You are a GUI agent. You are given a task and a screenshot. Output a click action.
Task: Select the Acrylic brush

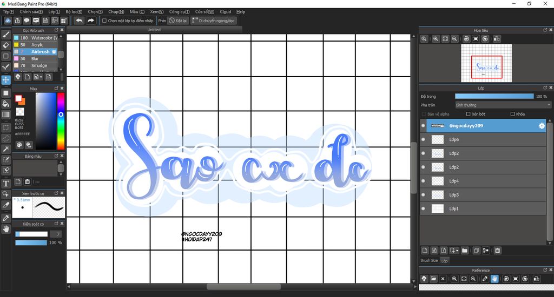35,45
